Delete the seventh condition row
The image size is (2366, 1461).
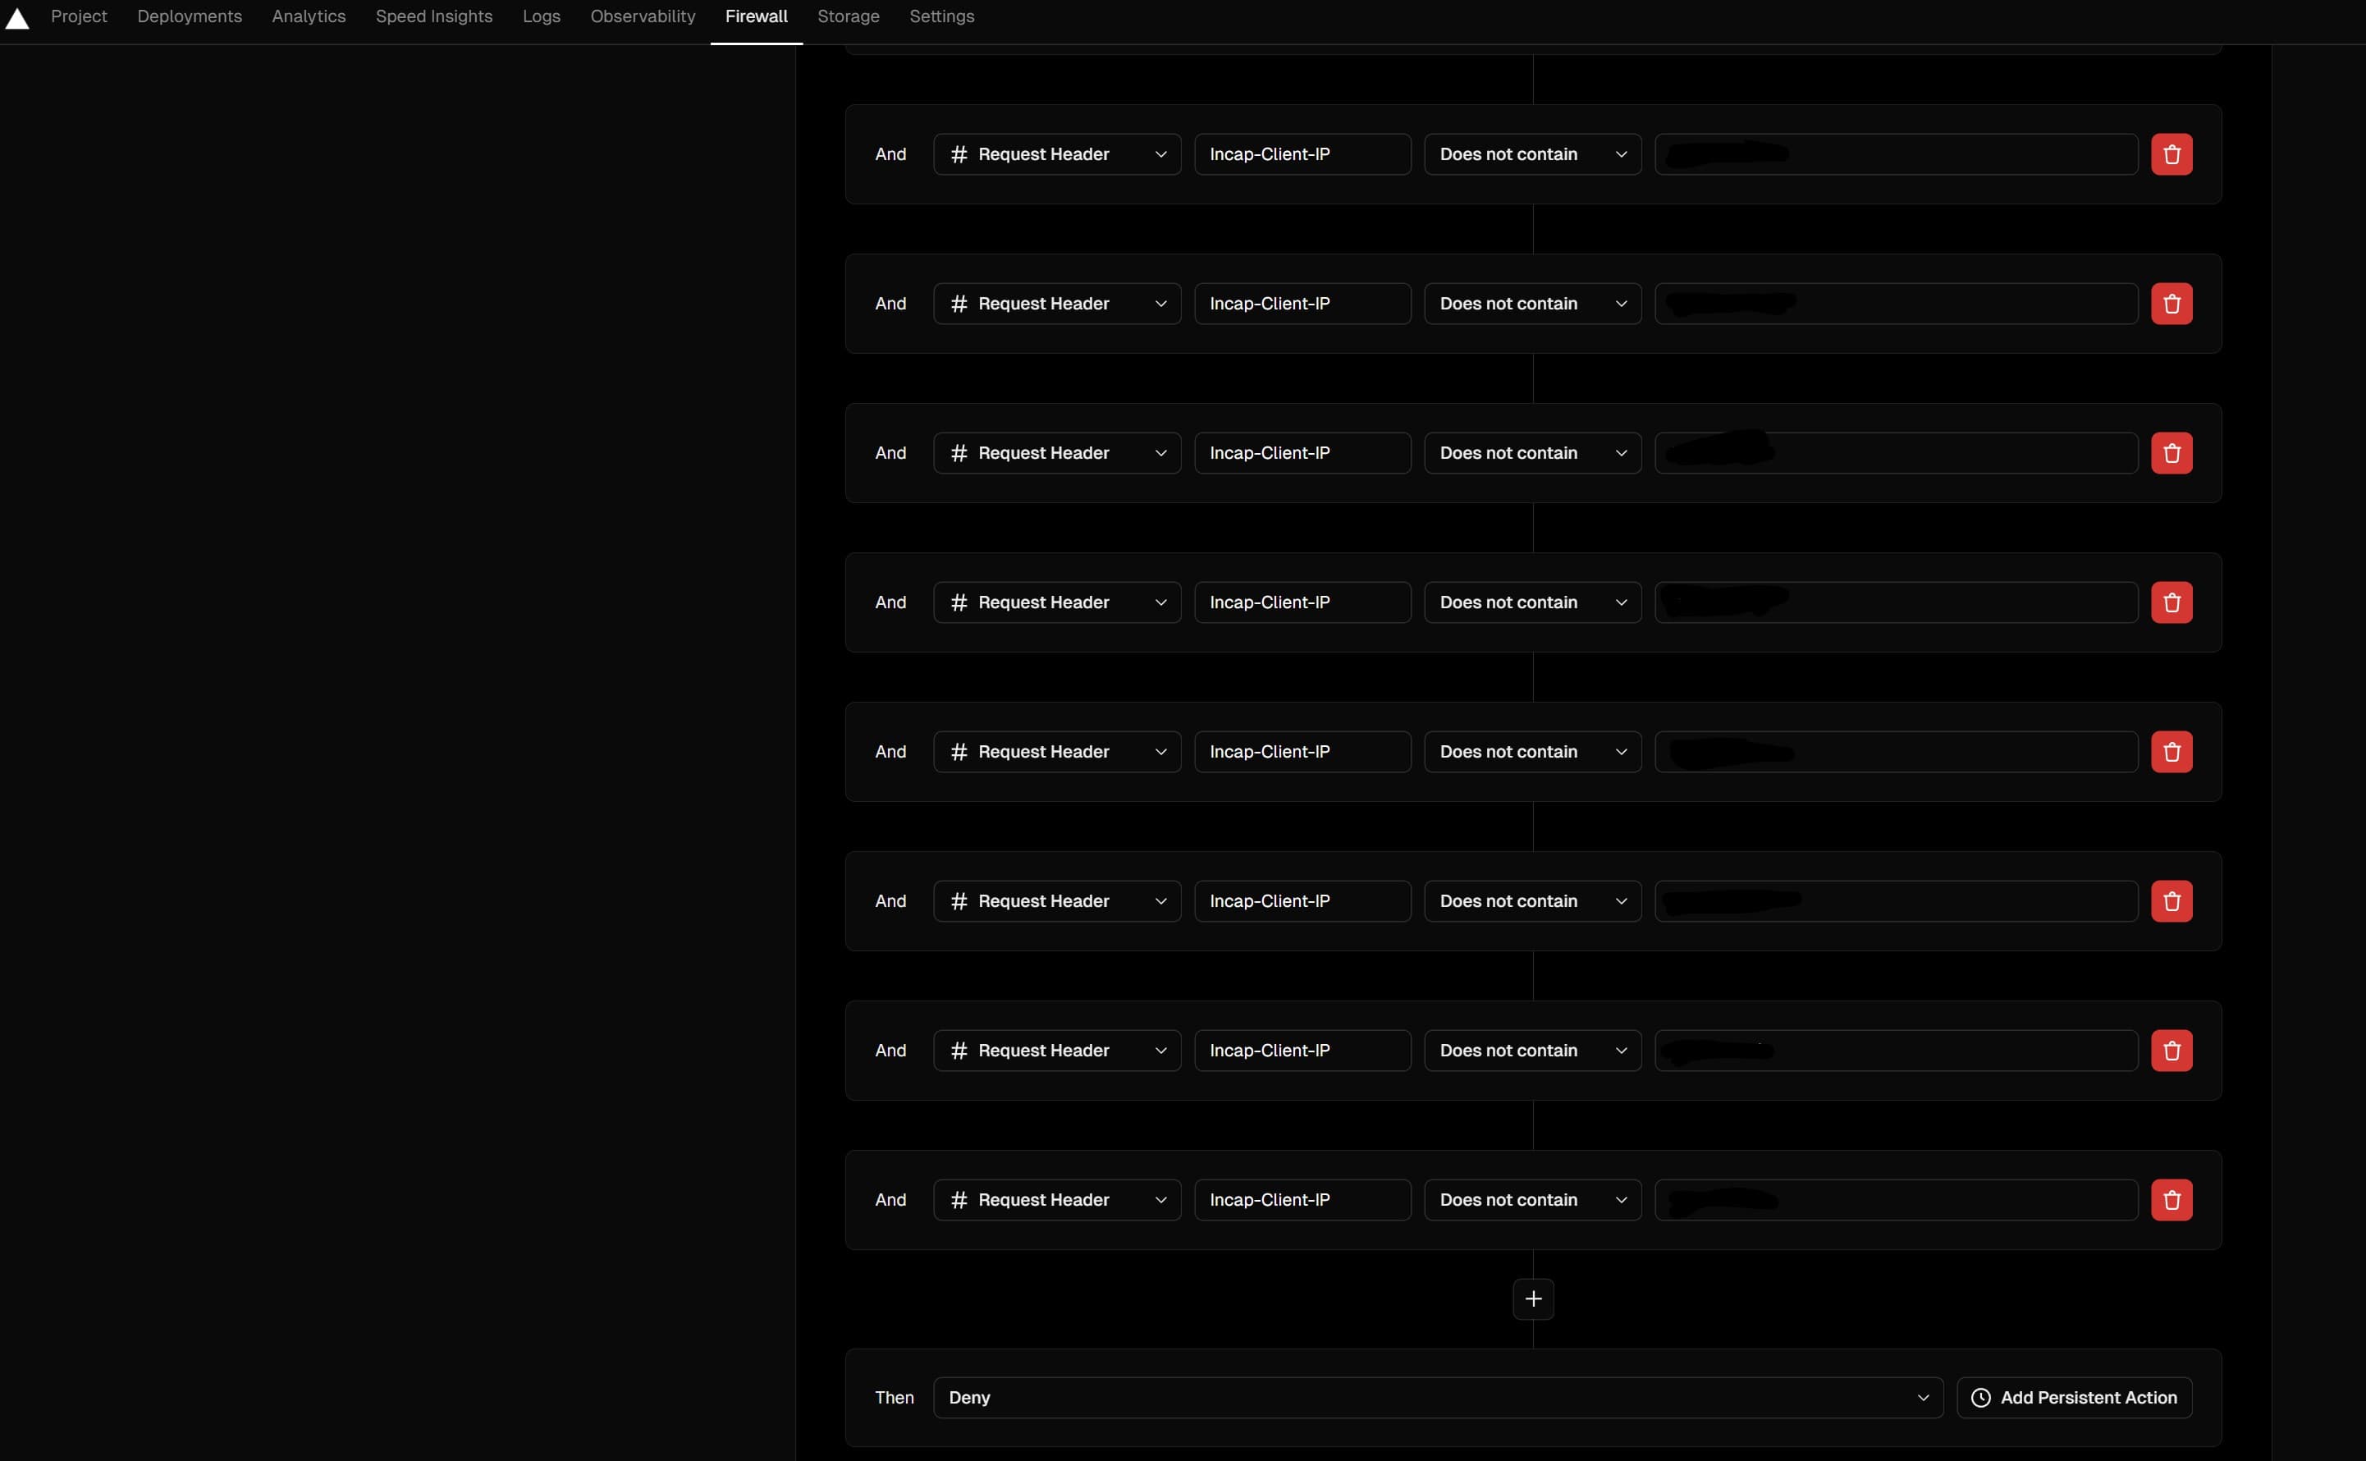(2171, 1051)
